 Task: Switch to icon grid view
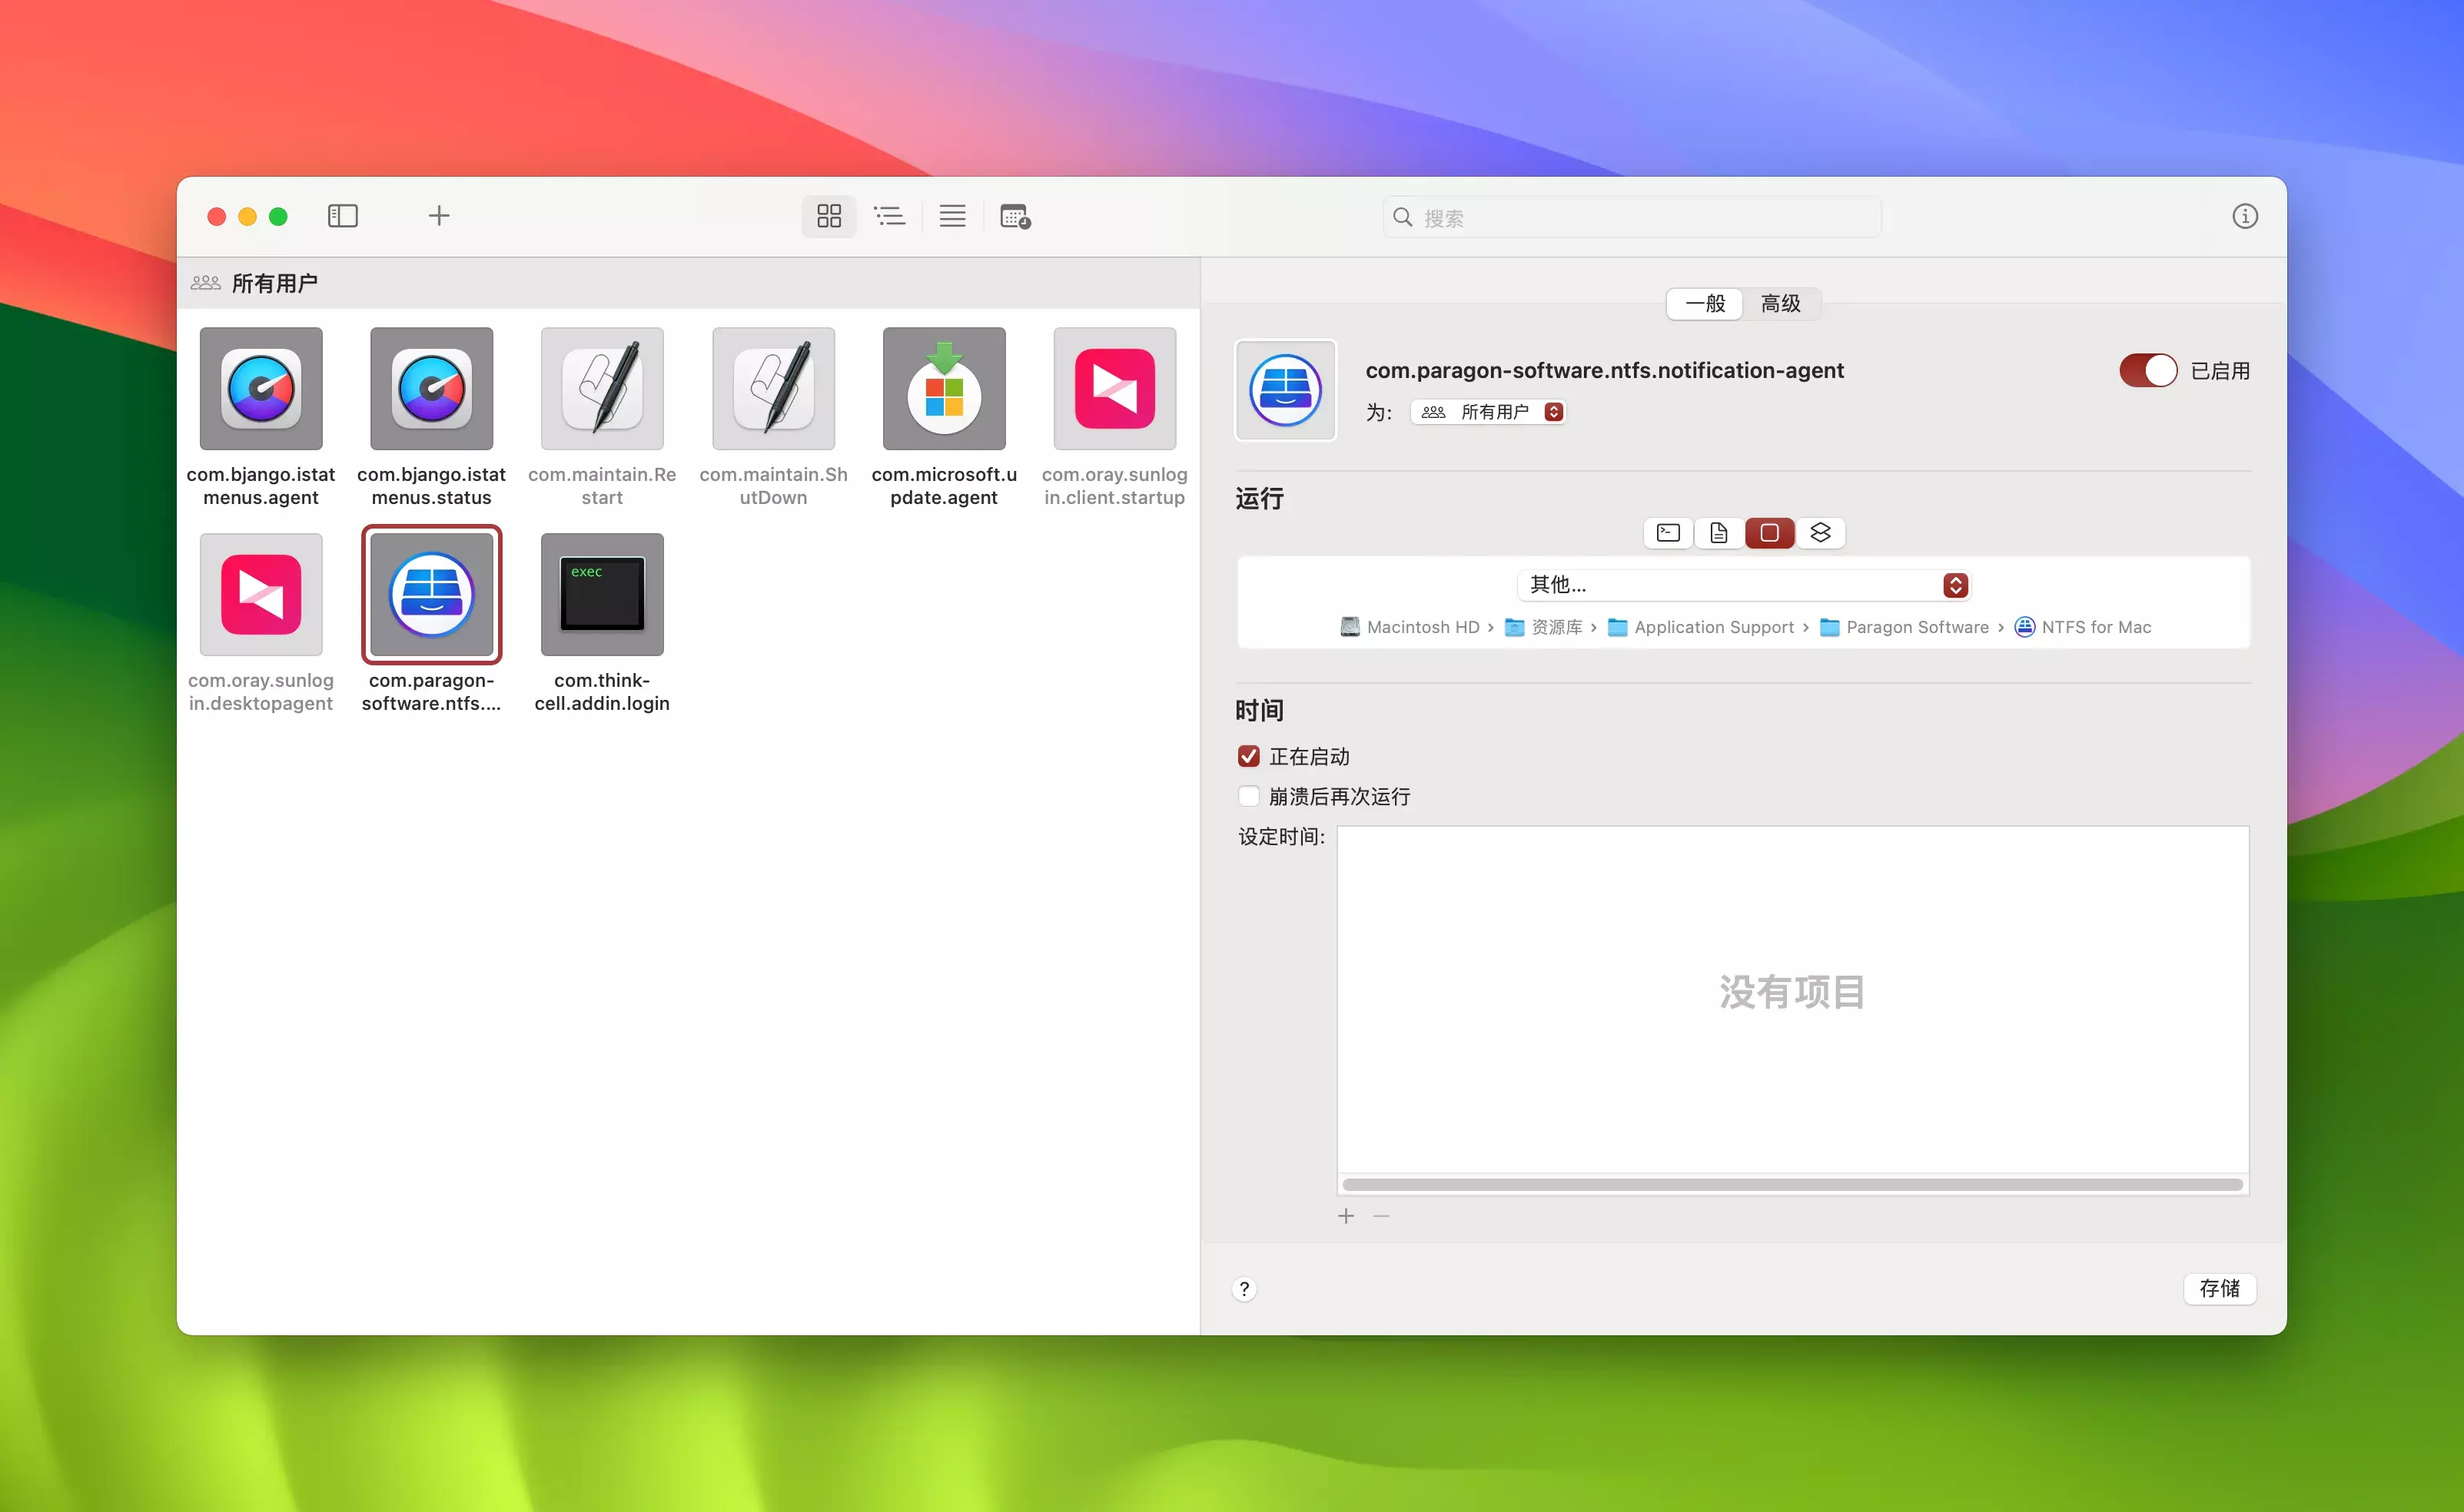tap(829, 216)
